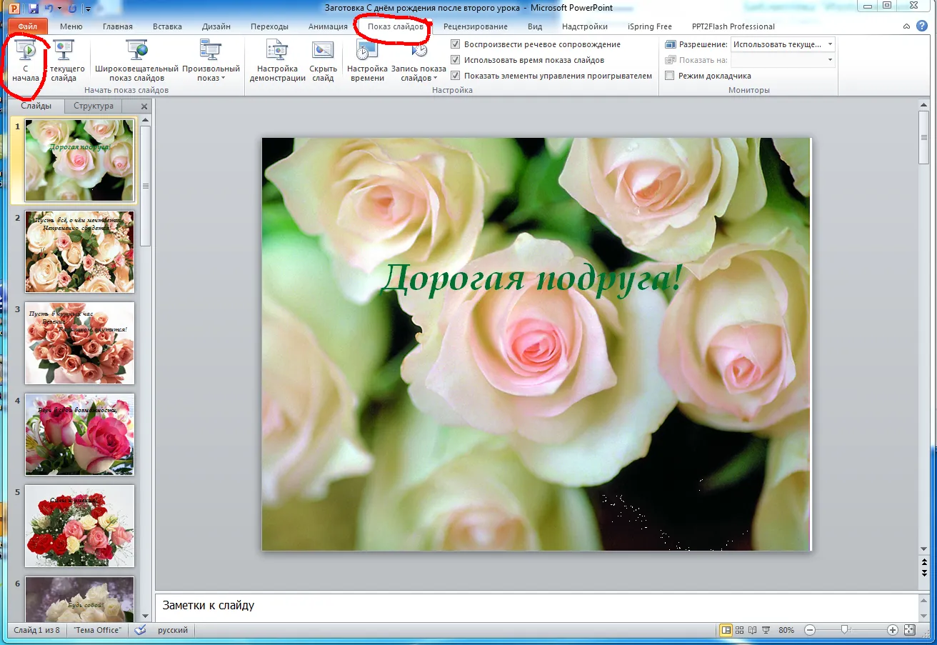
Task: Switch to Normal view in status bar
Action: [726, 630]
